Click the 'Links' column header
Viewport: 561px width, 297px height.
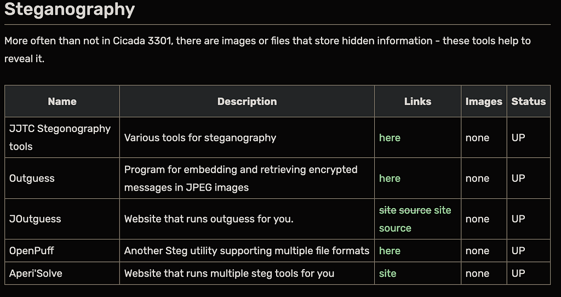(x=417, y=101)
